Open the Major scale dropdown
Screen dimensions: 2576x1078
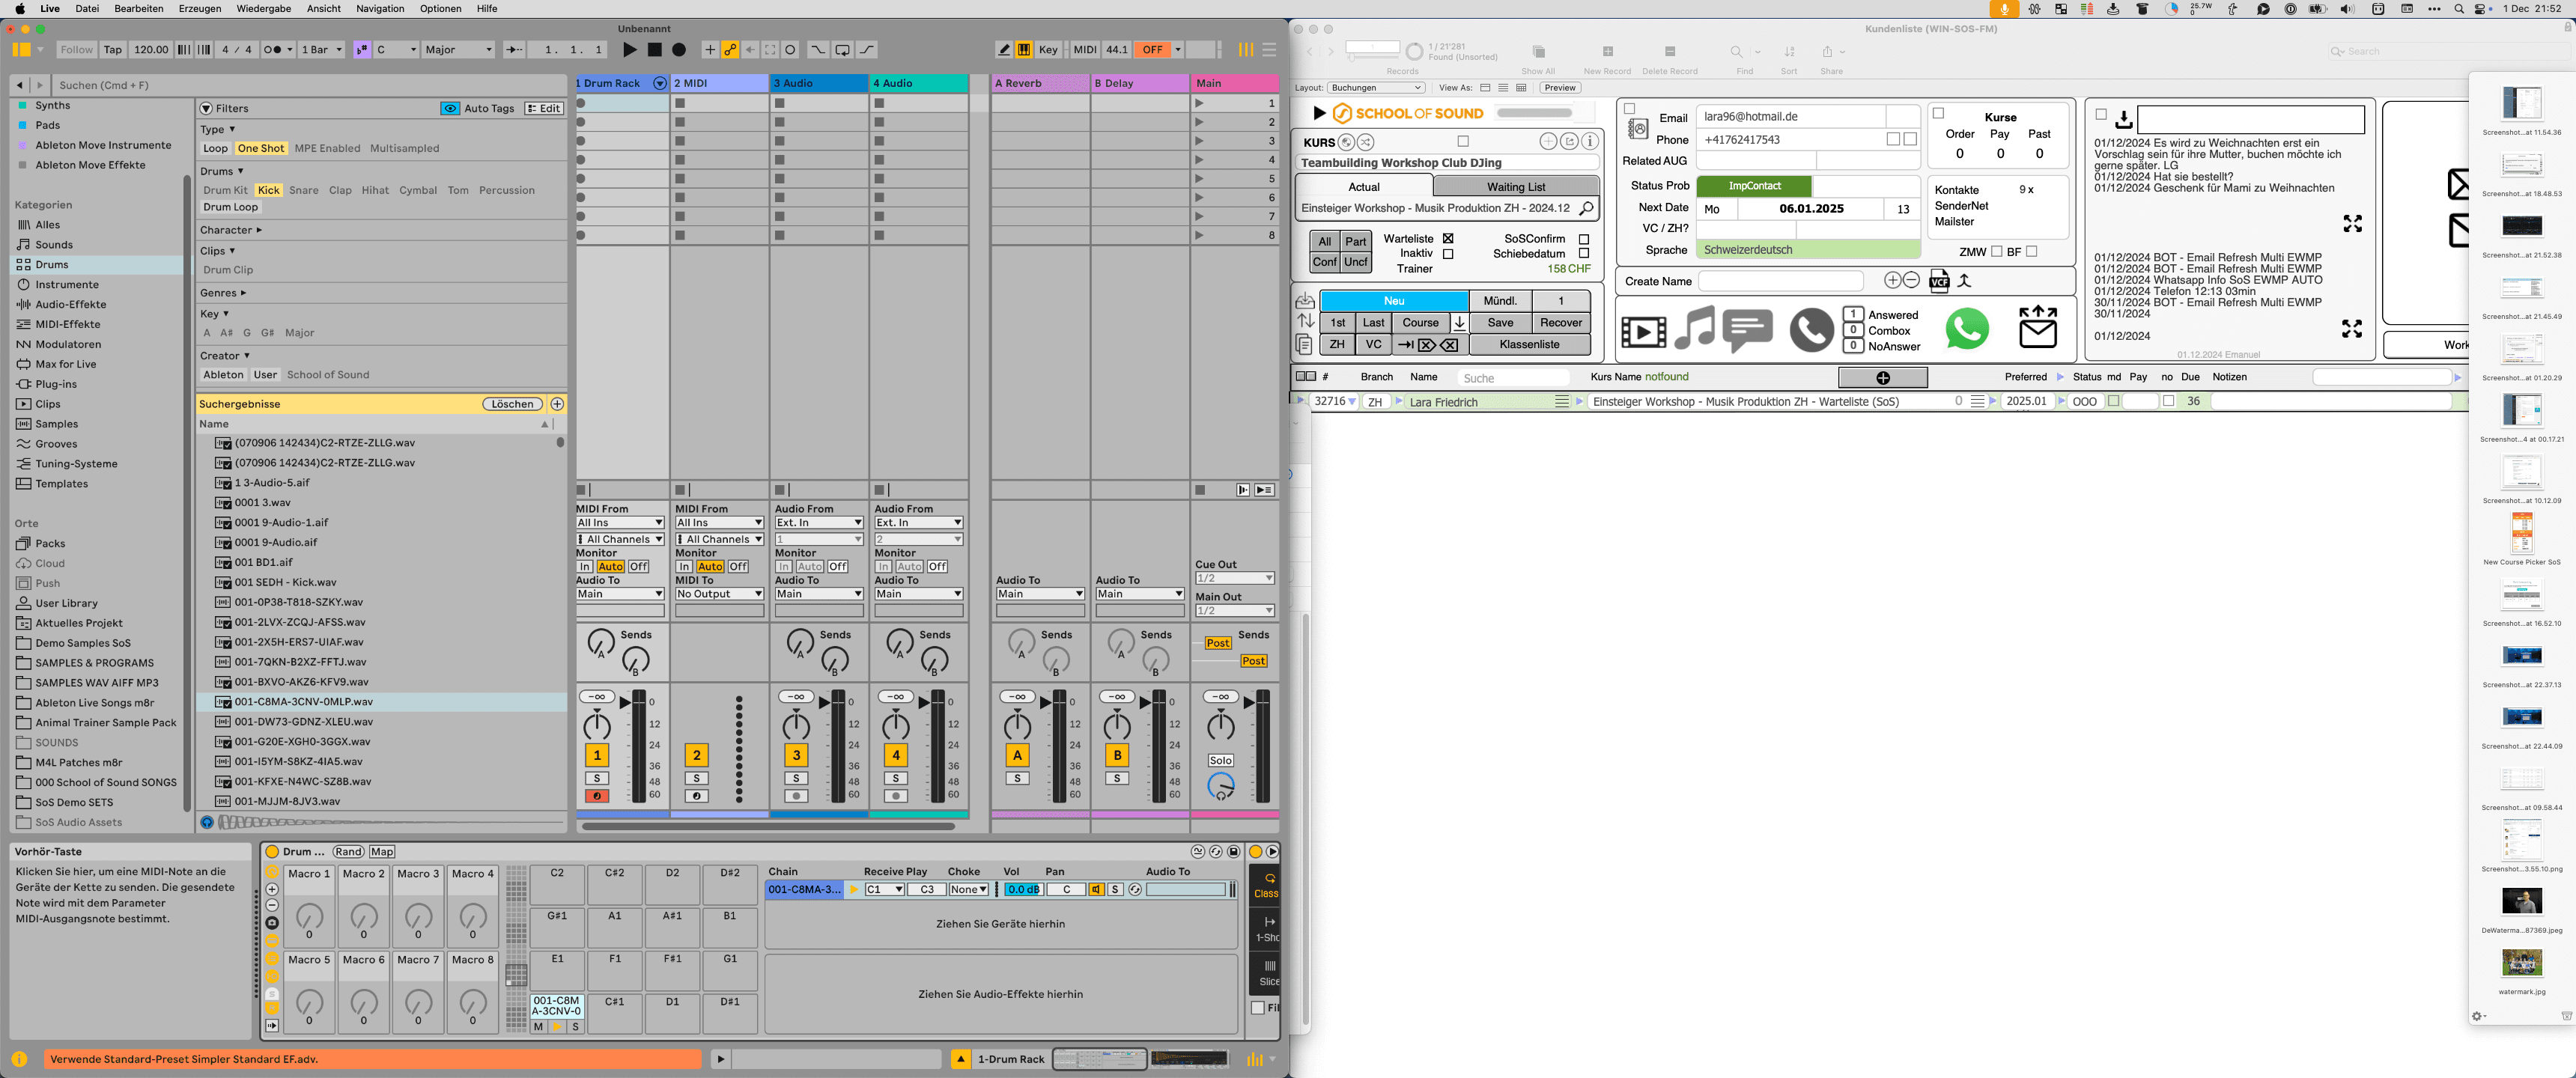coord(458,49)
